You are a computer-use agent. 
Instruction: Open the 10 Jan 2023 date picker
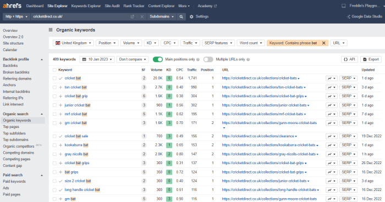click(x=97, y=59)
